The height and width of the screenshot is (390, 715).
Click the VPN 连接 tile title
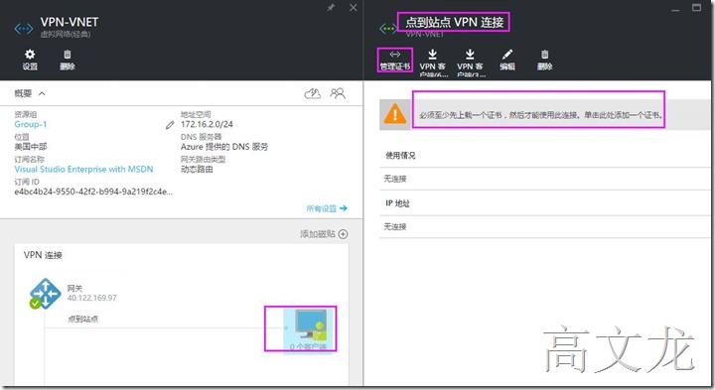pos(43,255)
